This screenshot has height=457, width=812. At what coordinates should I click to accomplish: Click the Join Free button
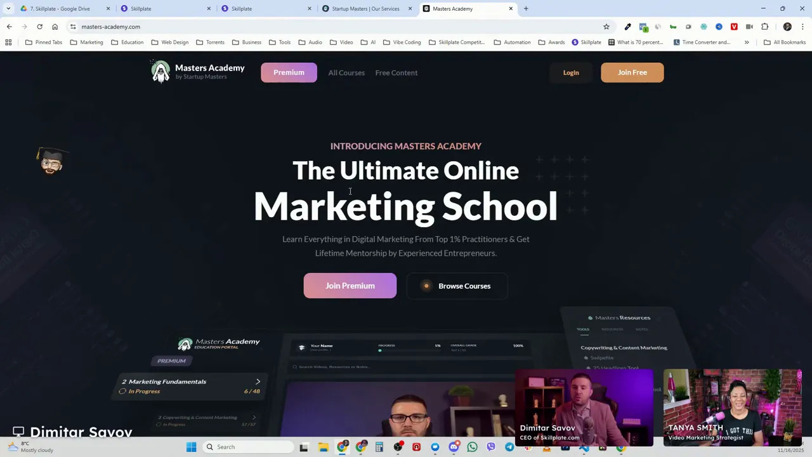[632, 72]
